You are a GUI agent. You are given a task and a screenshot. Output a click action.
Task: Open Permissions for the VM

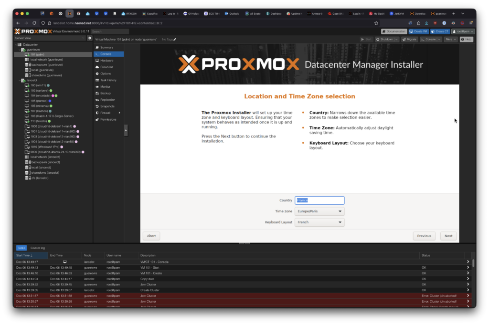pyautogui.click(x=108, y=119)
